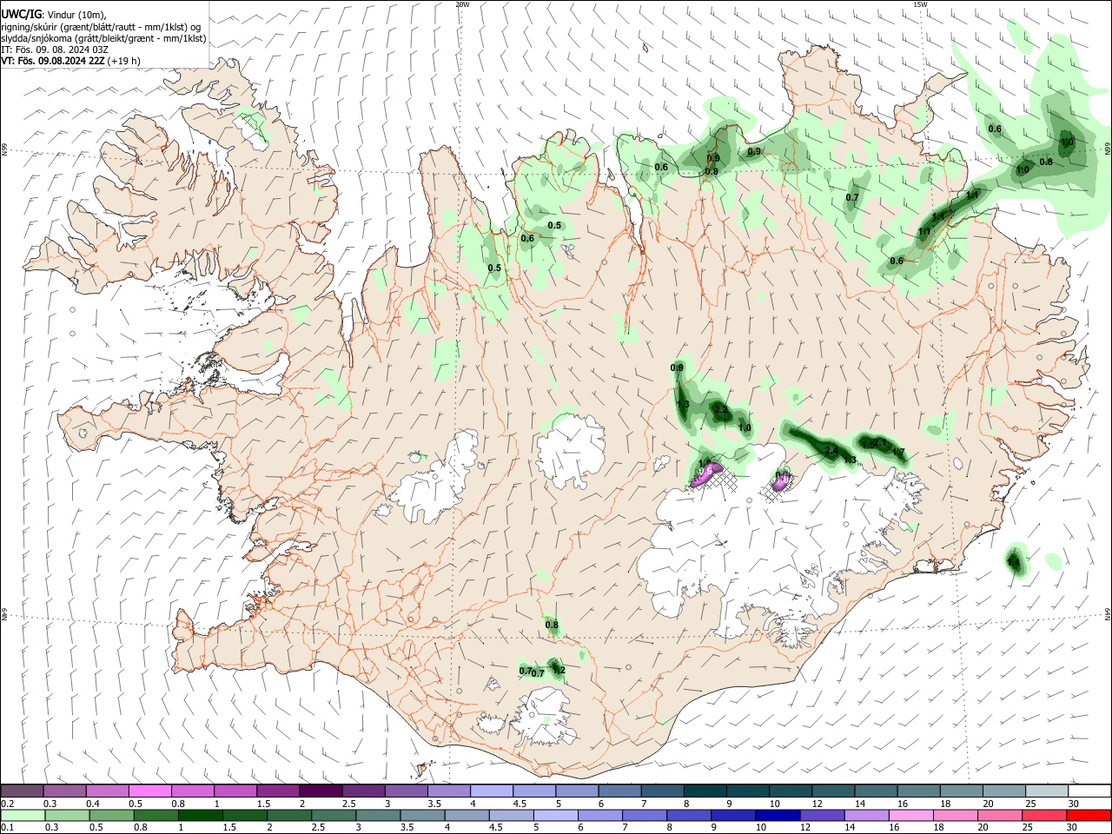Select the white 30 snow legend swatch
Viewport: 1112px width, 834px height.
pyautogui.click(x=1089, y=791)
